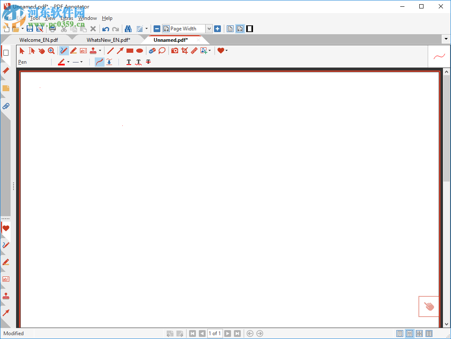This screenshot has height=339, width=451.
Task: Toggle the pen smoothing curve option
Action: [99, 62]
